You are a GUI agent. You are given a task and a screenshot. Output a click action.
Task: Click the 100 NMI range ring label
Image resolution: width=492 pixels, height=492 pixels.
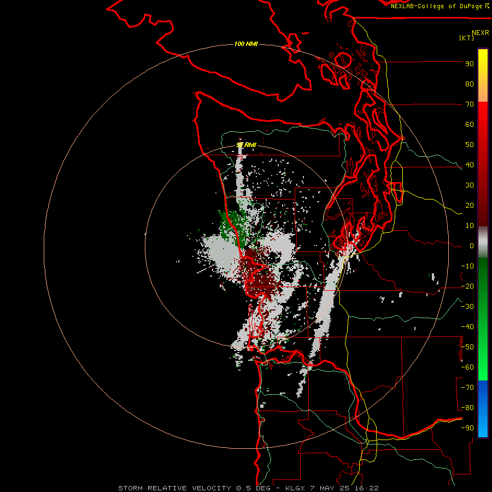point(246,44)
